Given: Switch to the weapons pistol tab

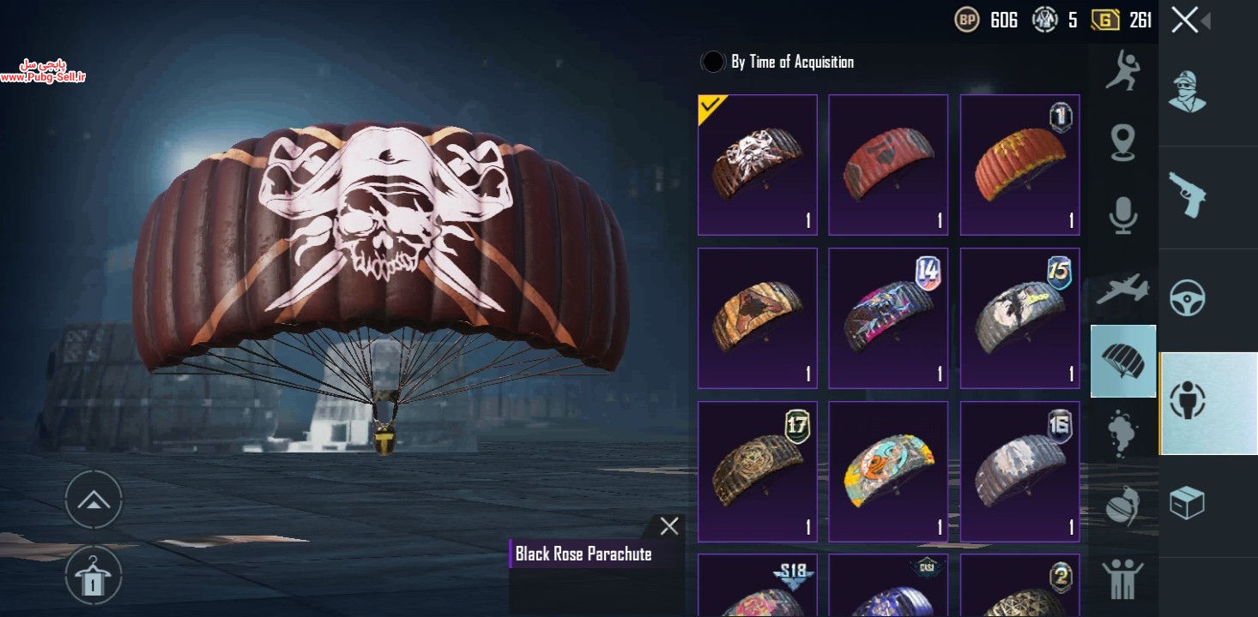Looking at the screenshot, I should tap(1188, 195).
